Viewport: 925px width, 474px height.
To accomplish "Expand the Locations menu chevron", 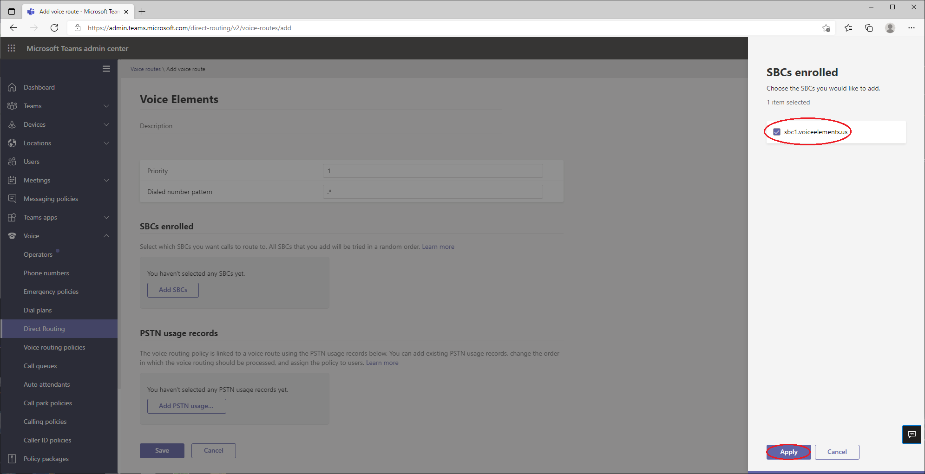I will pyautogui.click(x=106, y=143).
